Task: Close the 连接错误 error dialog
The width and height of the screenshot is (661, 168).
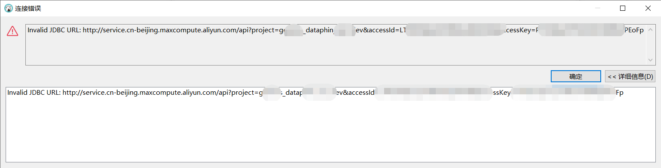Action: tap(648, 8)
